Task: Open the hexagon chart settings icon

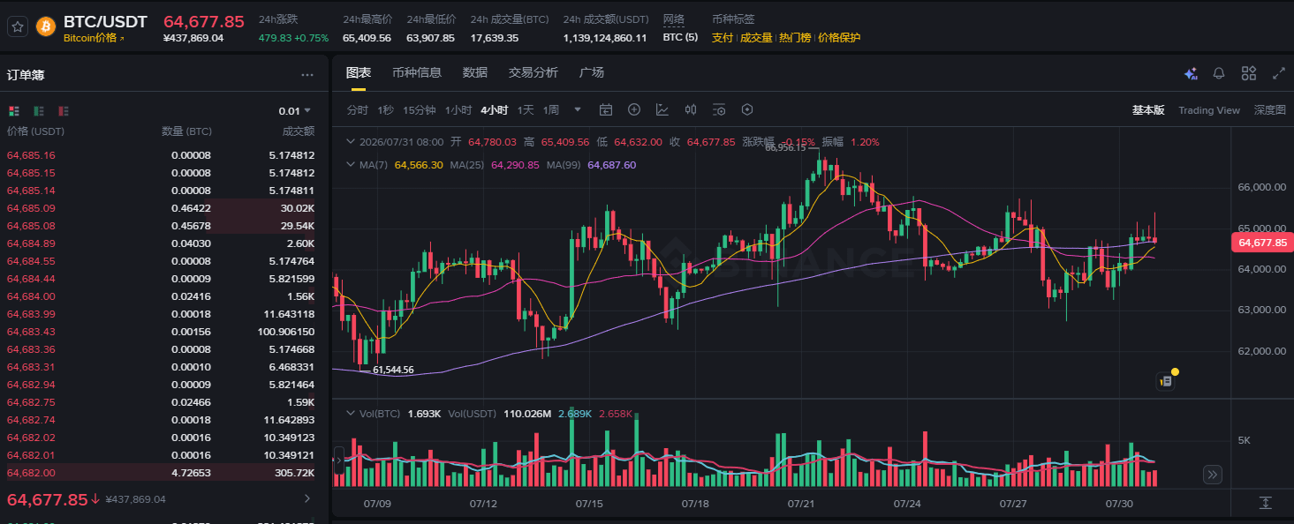Action: pyautogui.click(x=747, y=110)
